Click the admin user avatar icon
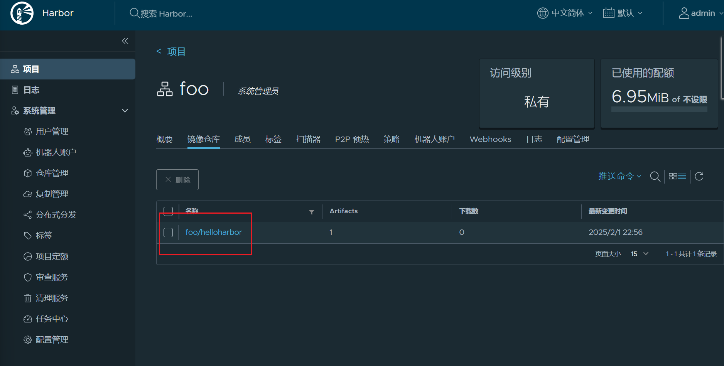The width and height of the screenshot is (724, 366). pos(684,13)
